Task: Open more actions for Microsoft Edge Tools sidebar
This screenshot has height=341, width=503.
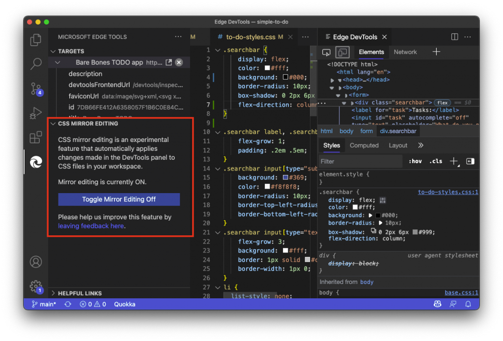Action: [x=178, y=36]
